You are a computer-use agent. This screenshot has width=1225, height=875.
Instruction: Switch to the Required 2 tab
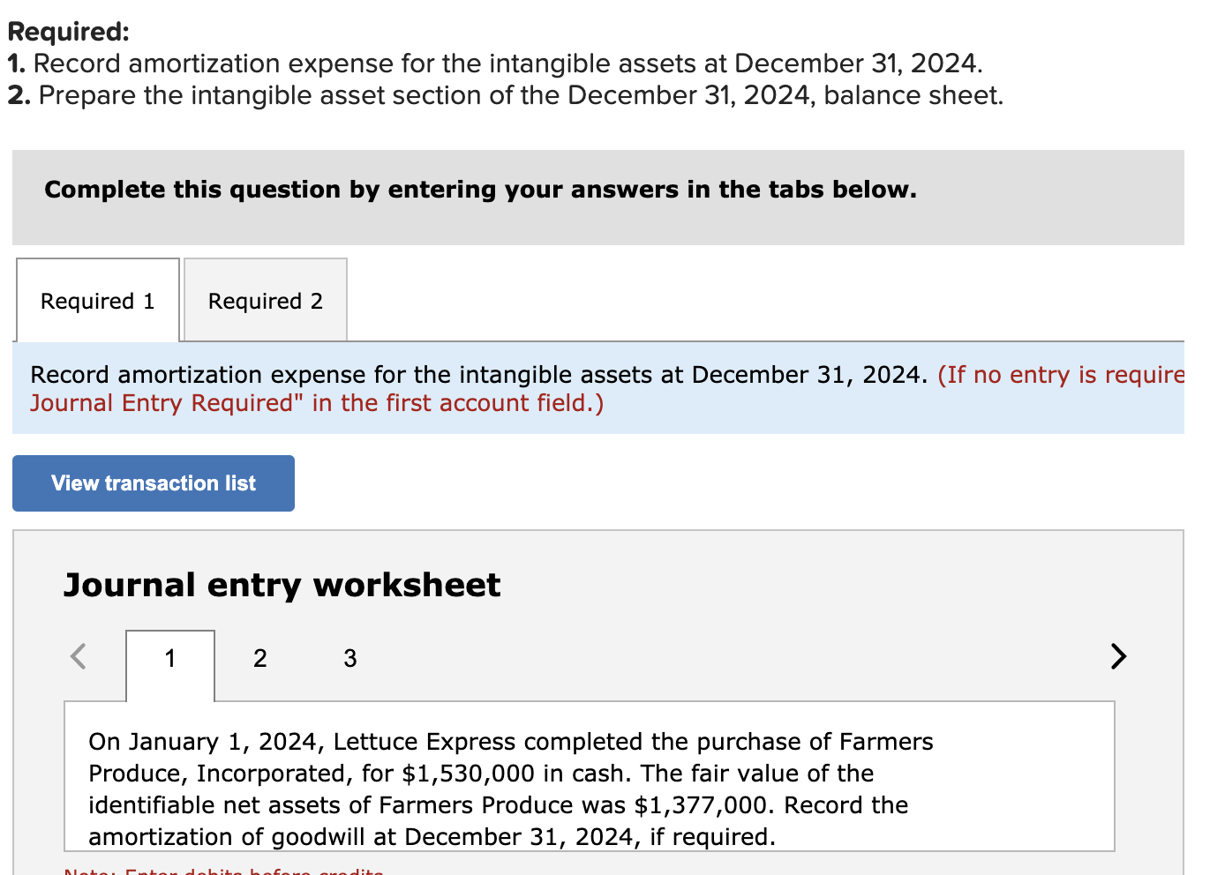(264, 300)
